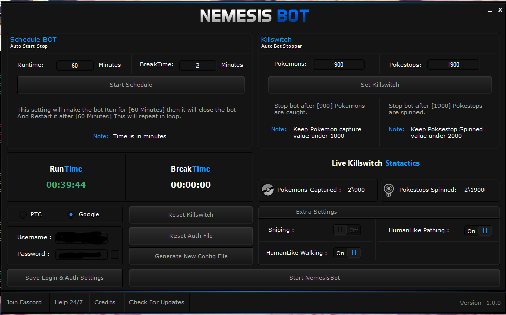Click the Live Killswitch Statactics title
Viewport: 506px width, 315px height.
click(376, 163)
